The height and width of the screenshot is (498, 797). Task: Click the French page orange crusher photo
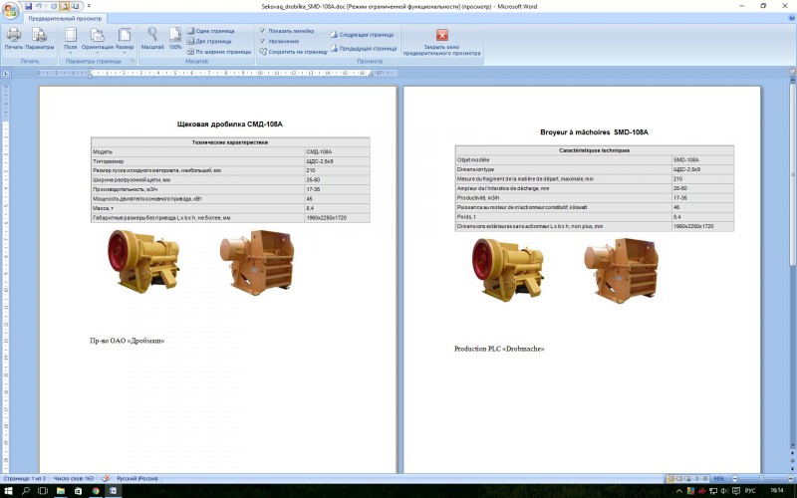(621, 270)
